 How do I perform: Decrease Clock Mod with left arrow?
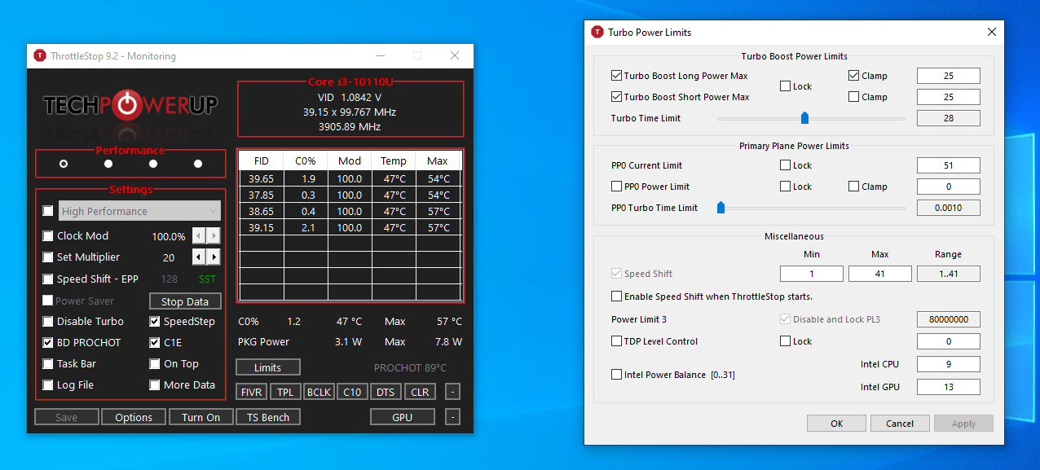(199, 236)
